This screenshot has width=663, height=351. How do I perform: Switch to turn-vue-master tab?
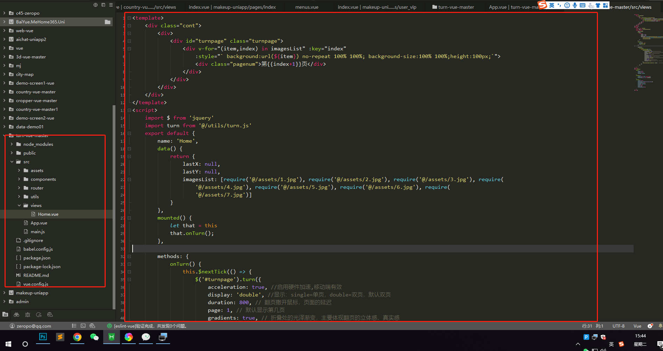[453, 7]
